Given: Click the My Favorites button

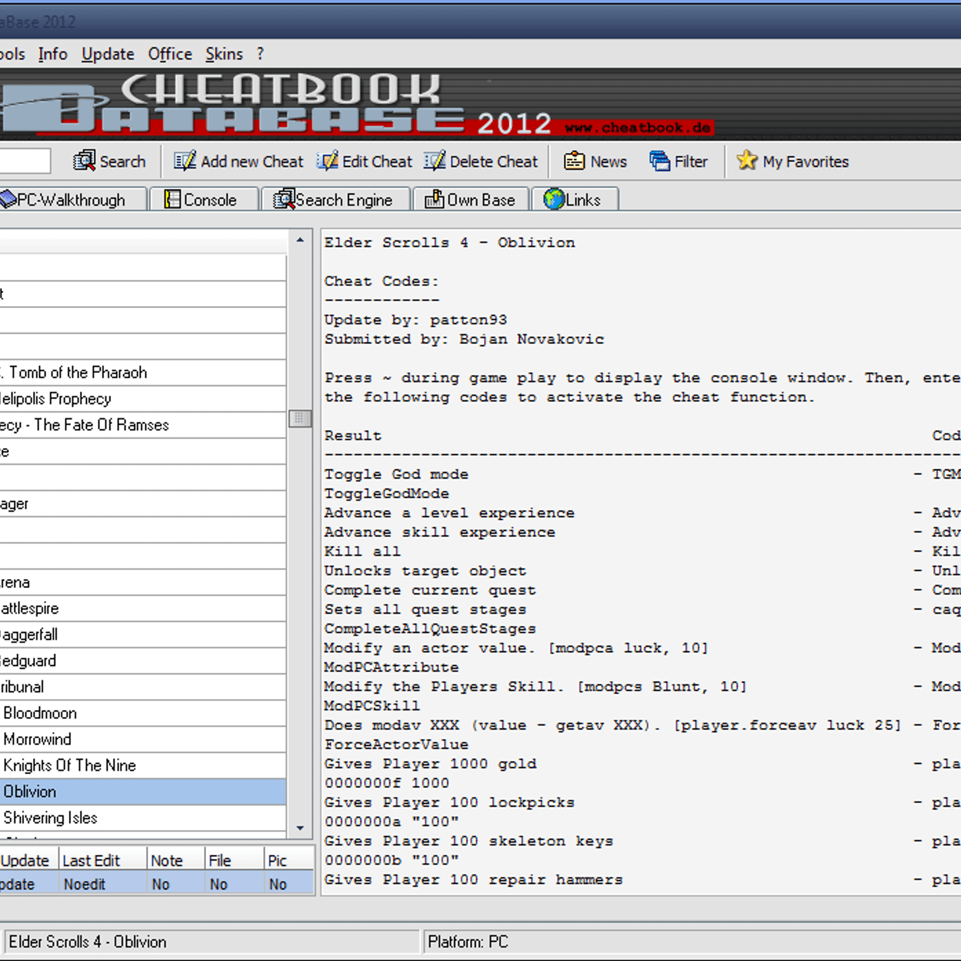Looking at the screenshot, I should tap(793, 161).
